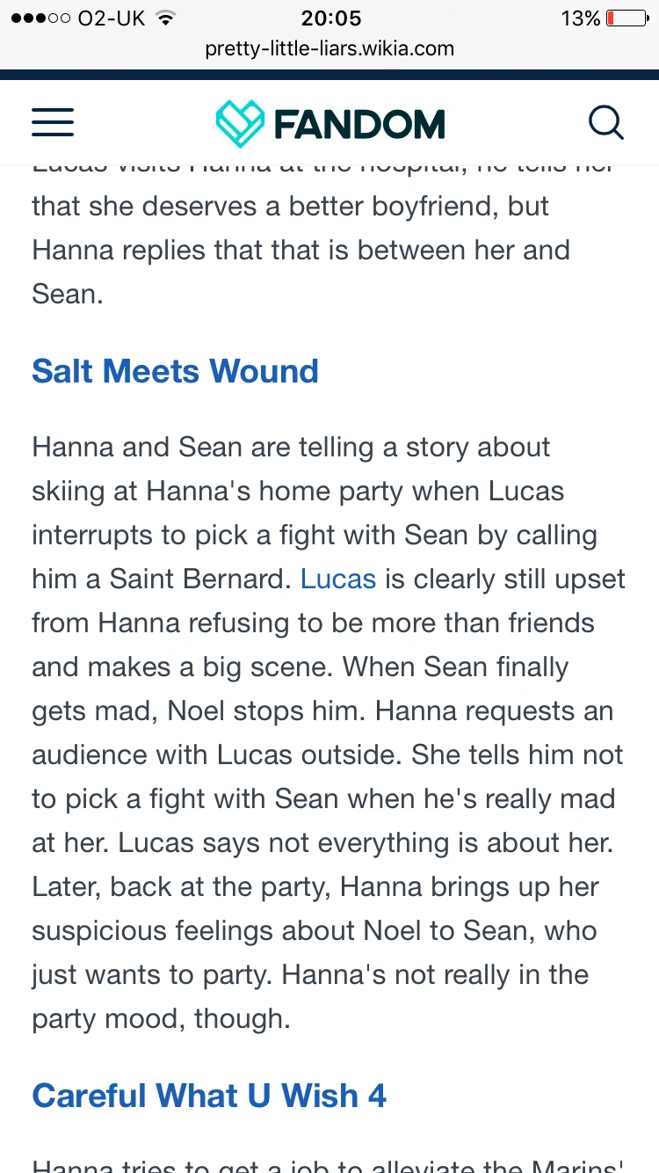Open the search magnifier icon
Image resolution: width=659 pixels, height=1173 pixels.
click(x=605, y=123)
